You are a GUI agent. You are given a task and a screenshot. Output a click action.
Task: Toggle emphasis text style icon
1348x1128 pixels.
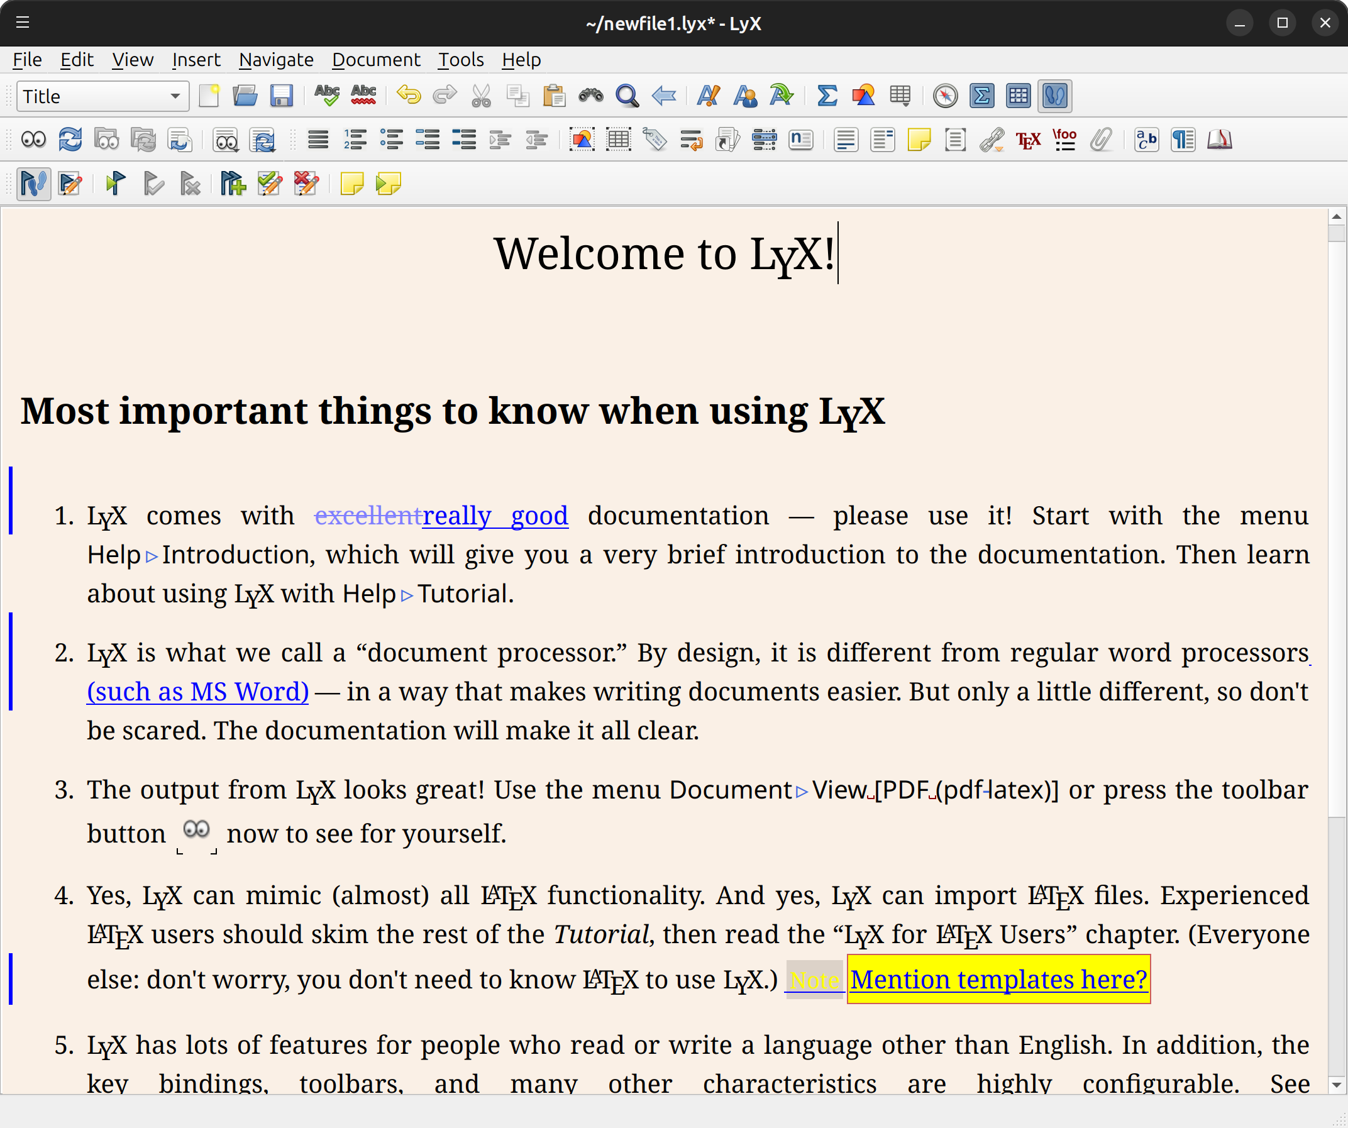click(x=709, y=96)
